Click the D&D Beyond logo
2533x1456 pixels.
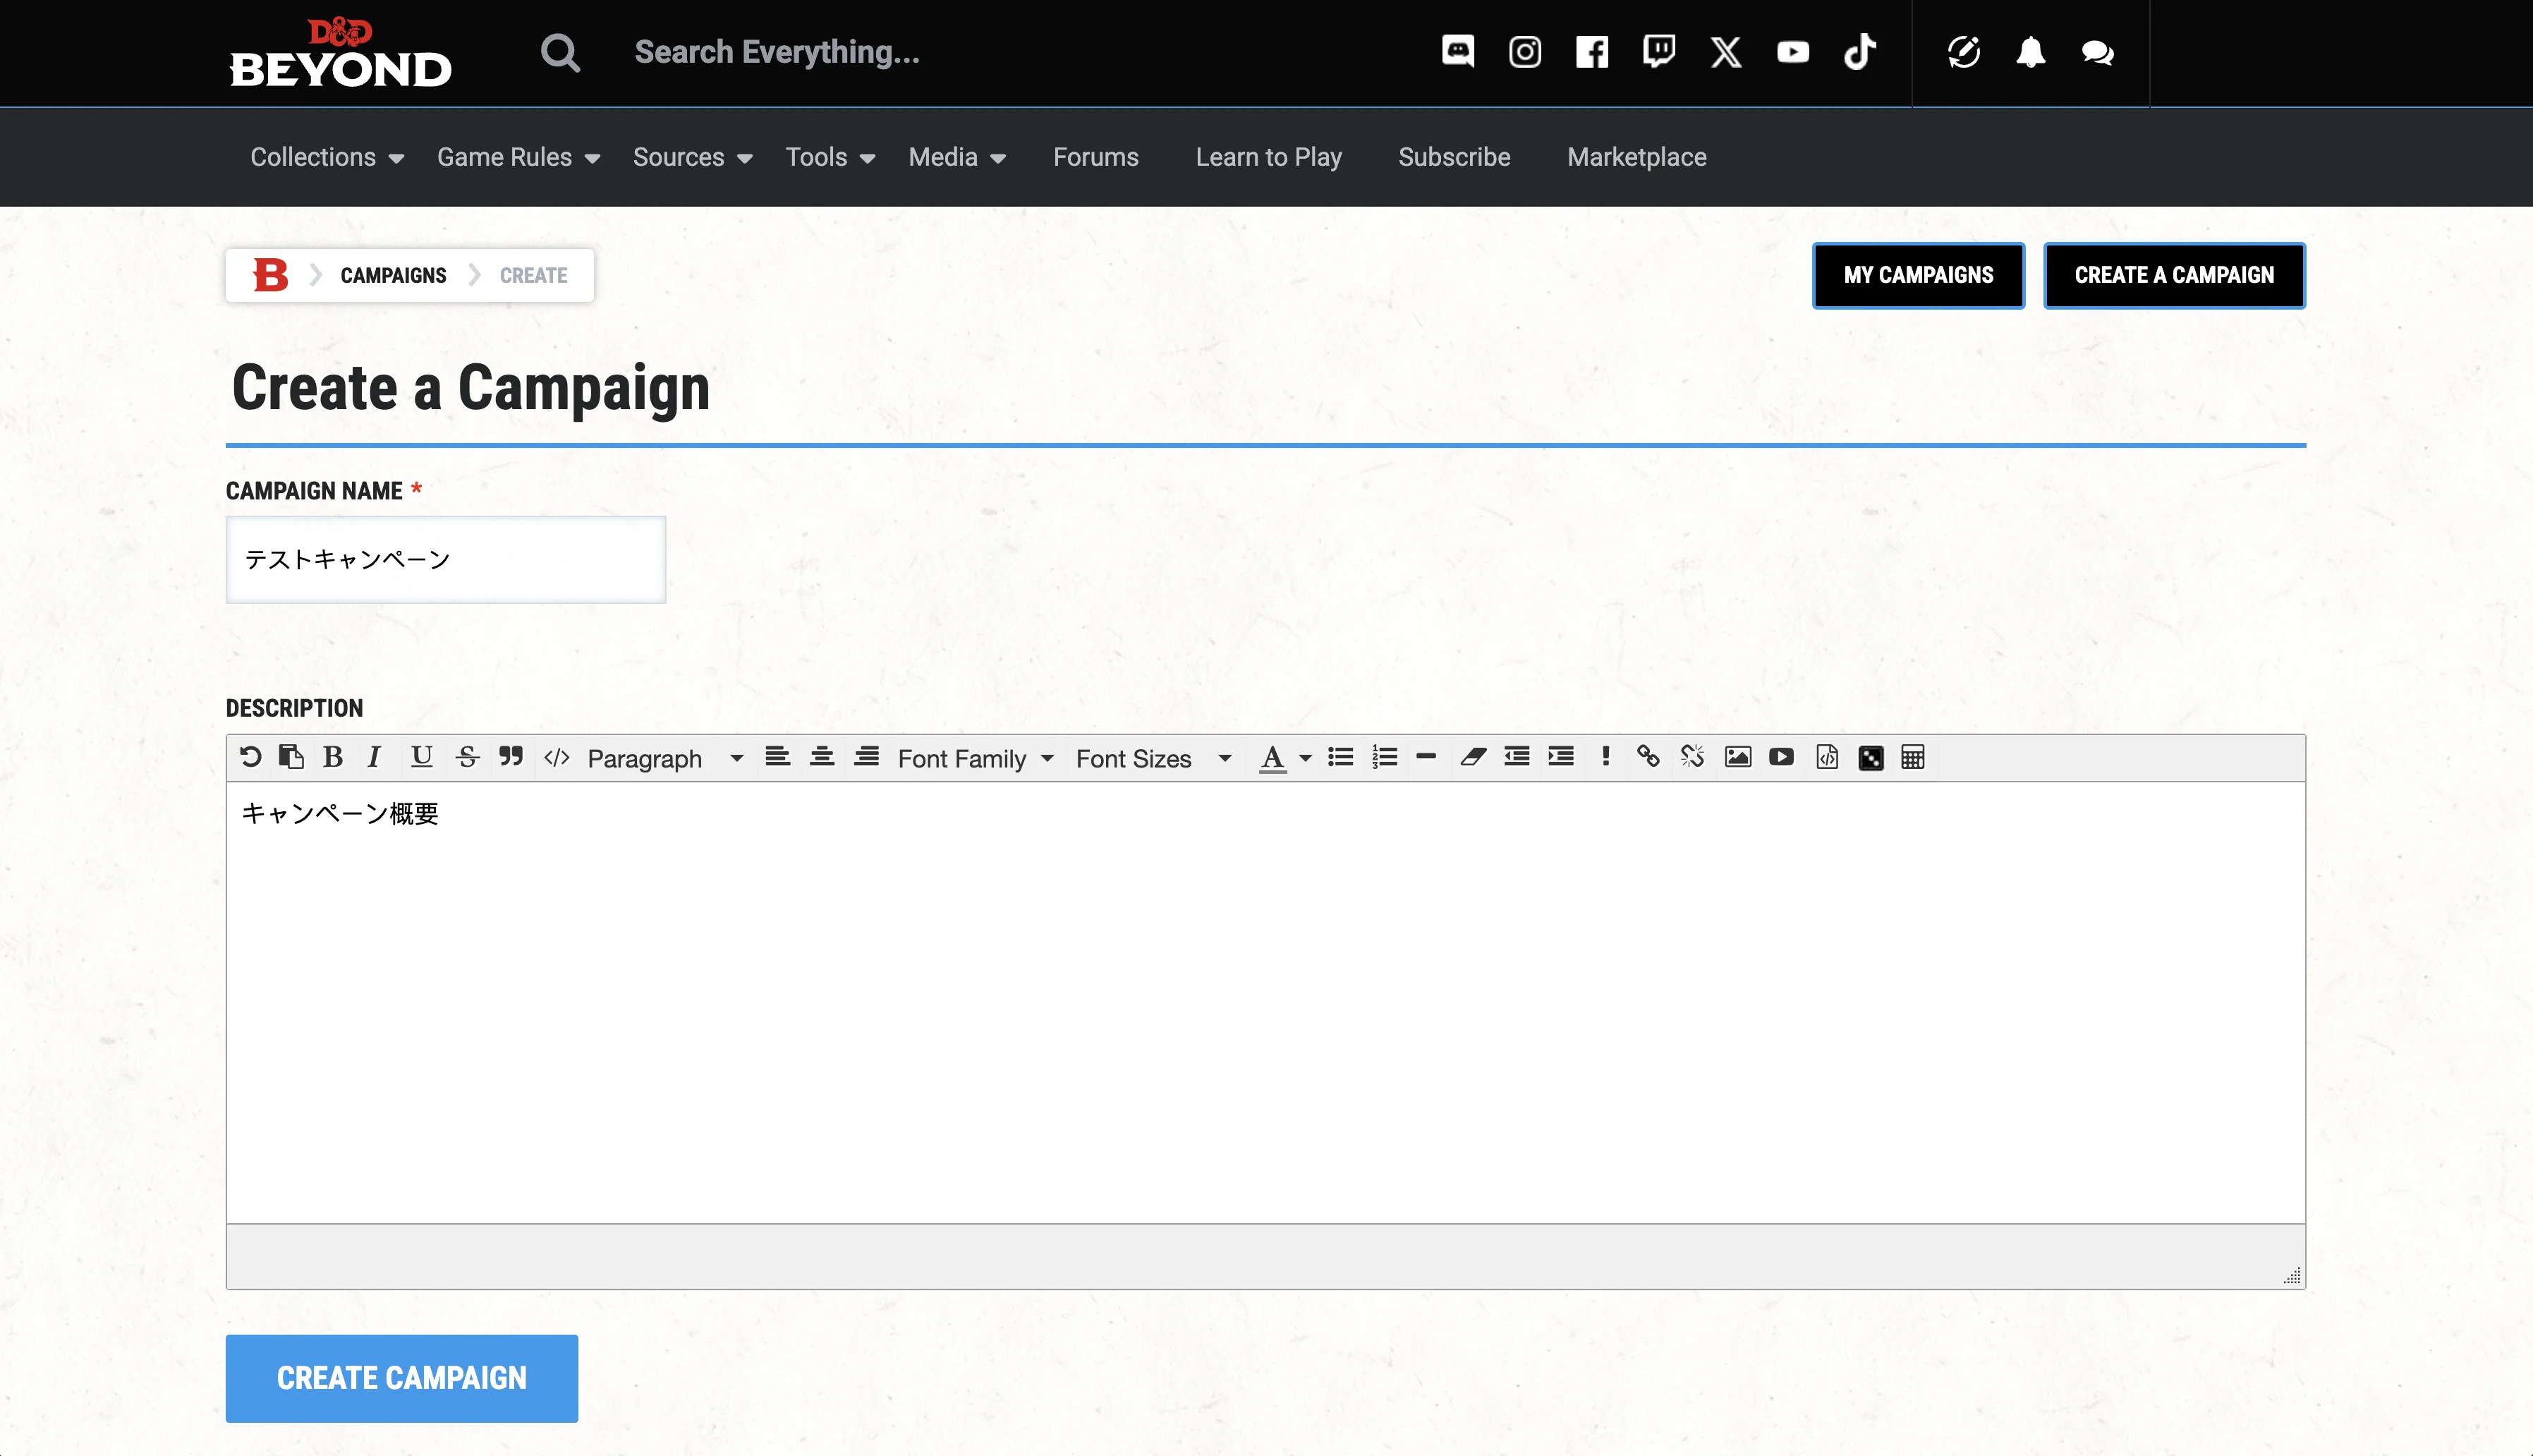tap(340, 52)
